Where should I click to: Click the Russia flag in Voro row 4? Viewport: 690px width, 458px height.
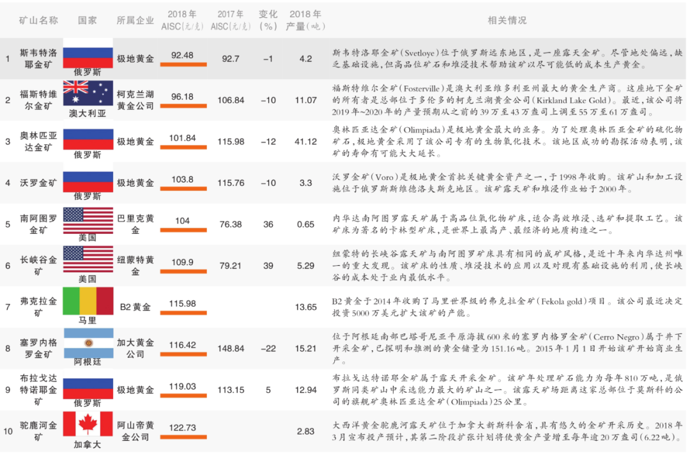pos(88,181)
